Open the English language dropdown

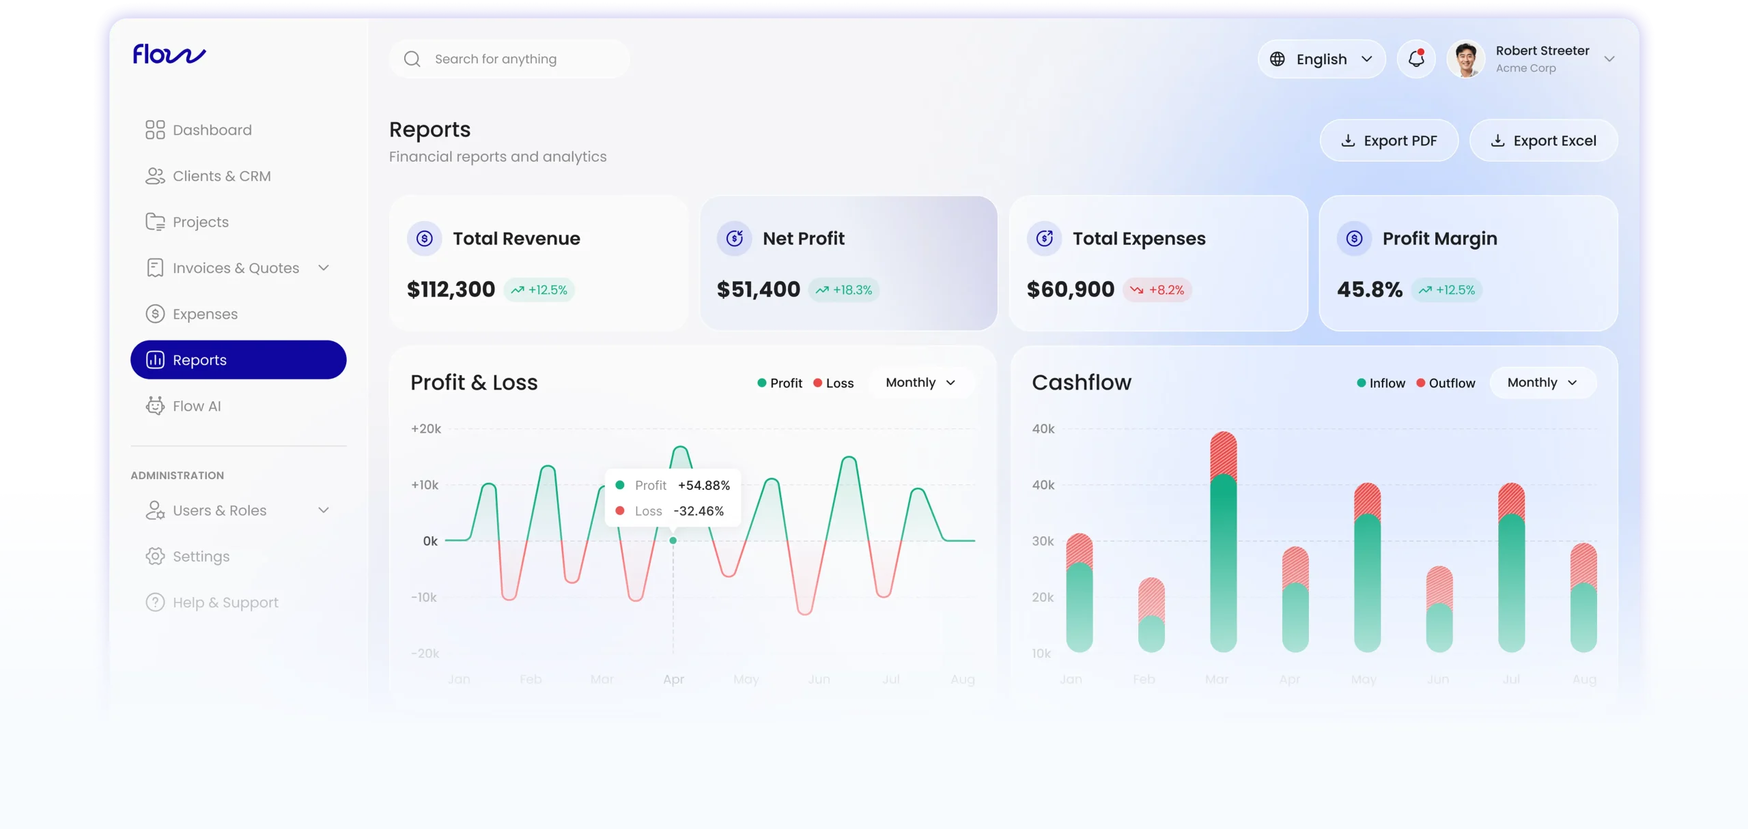pos(1321,59)
